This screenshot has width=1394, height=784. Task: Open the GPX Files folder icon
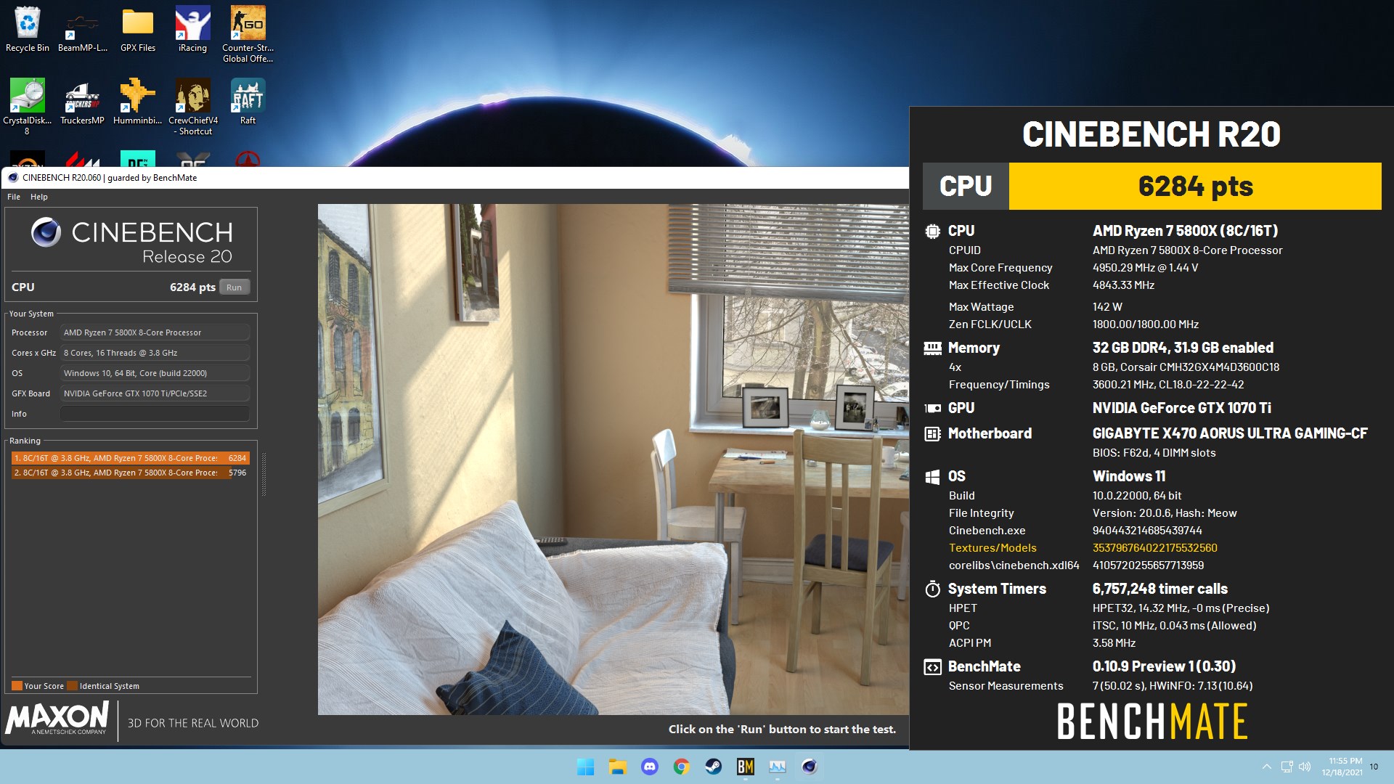tap(138, 30)
